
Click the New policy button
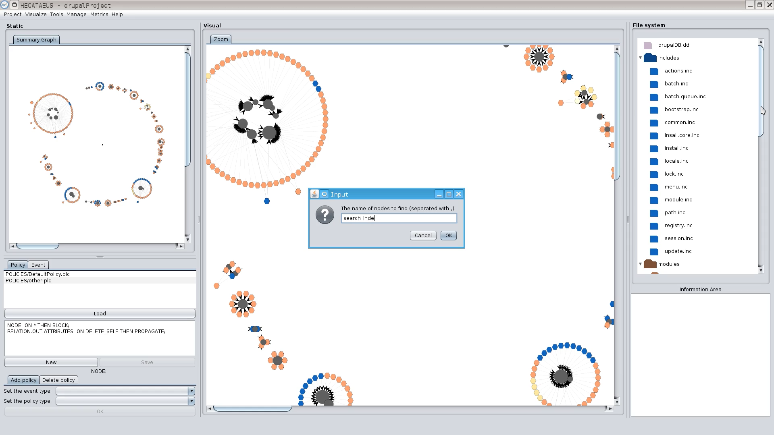tap(51, 362)
